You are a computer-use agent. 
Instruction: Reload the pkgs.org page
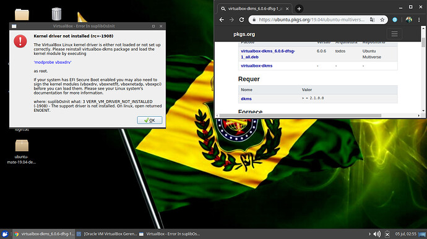tap(241, 20)
